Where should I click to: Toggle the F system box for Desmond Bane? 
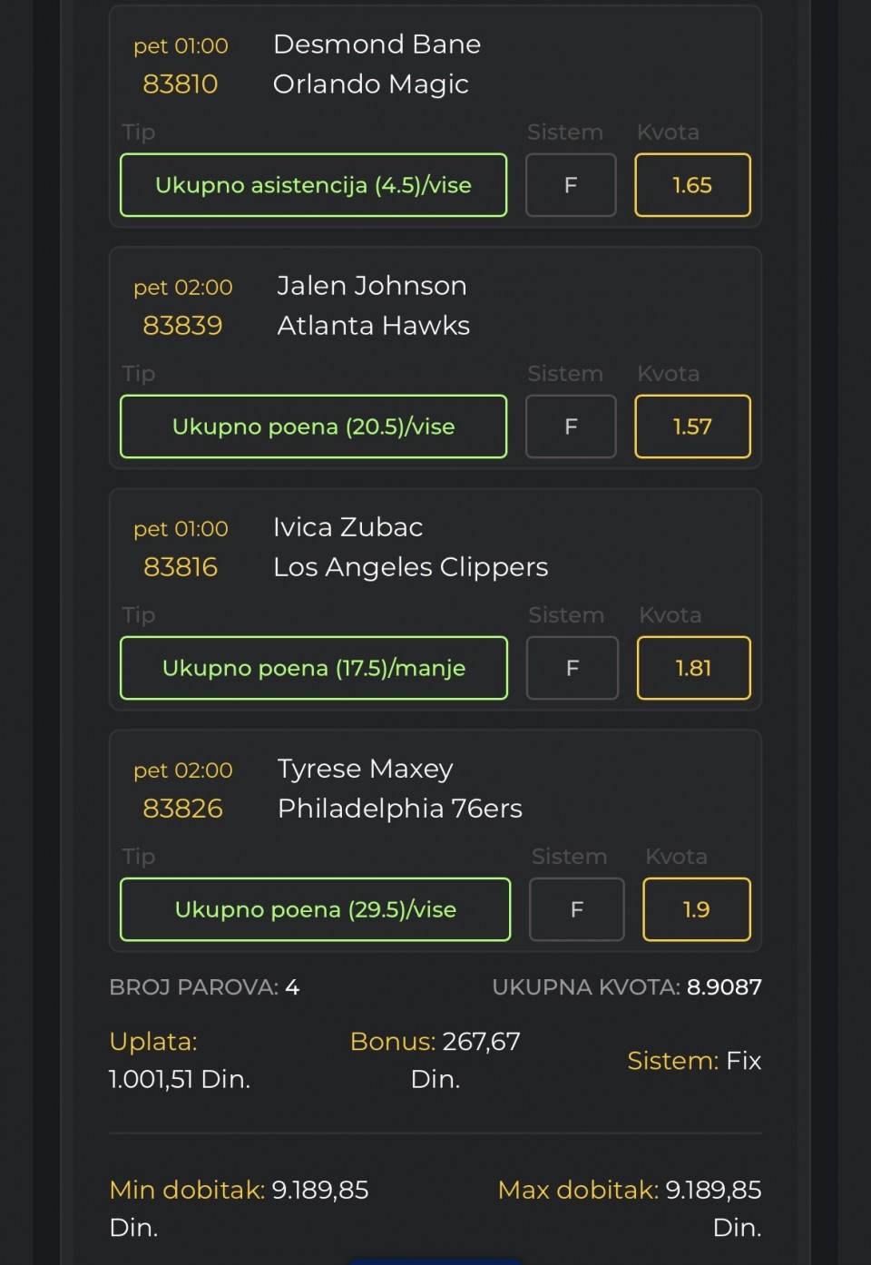click(571, 185)
